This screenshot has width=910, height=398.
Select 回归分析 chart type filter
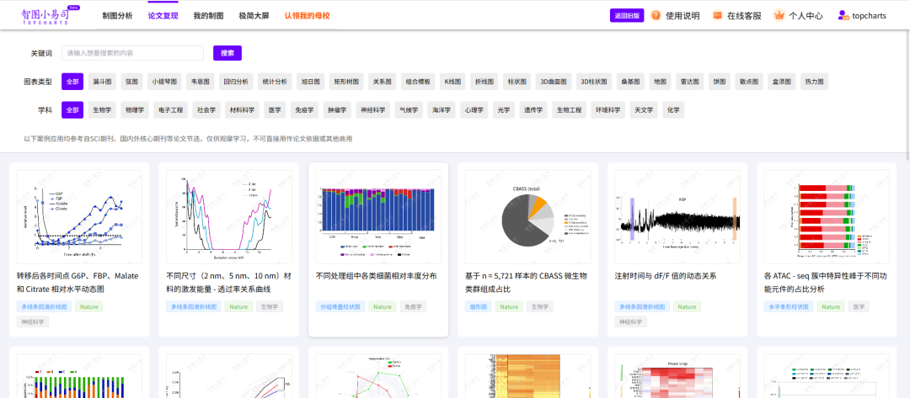pyautogui.click(x=236, y=82)
